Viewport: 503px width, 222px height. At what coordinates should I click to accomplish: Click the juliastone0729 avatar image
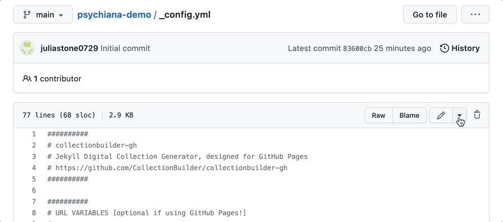(27, 48)
